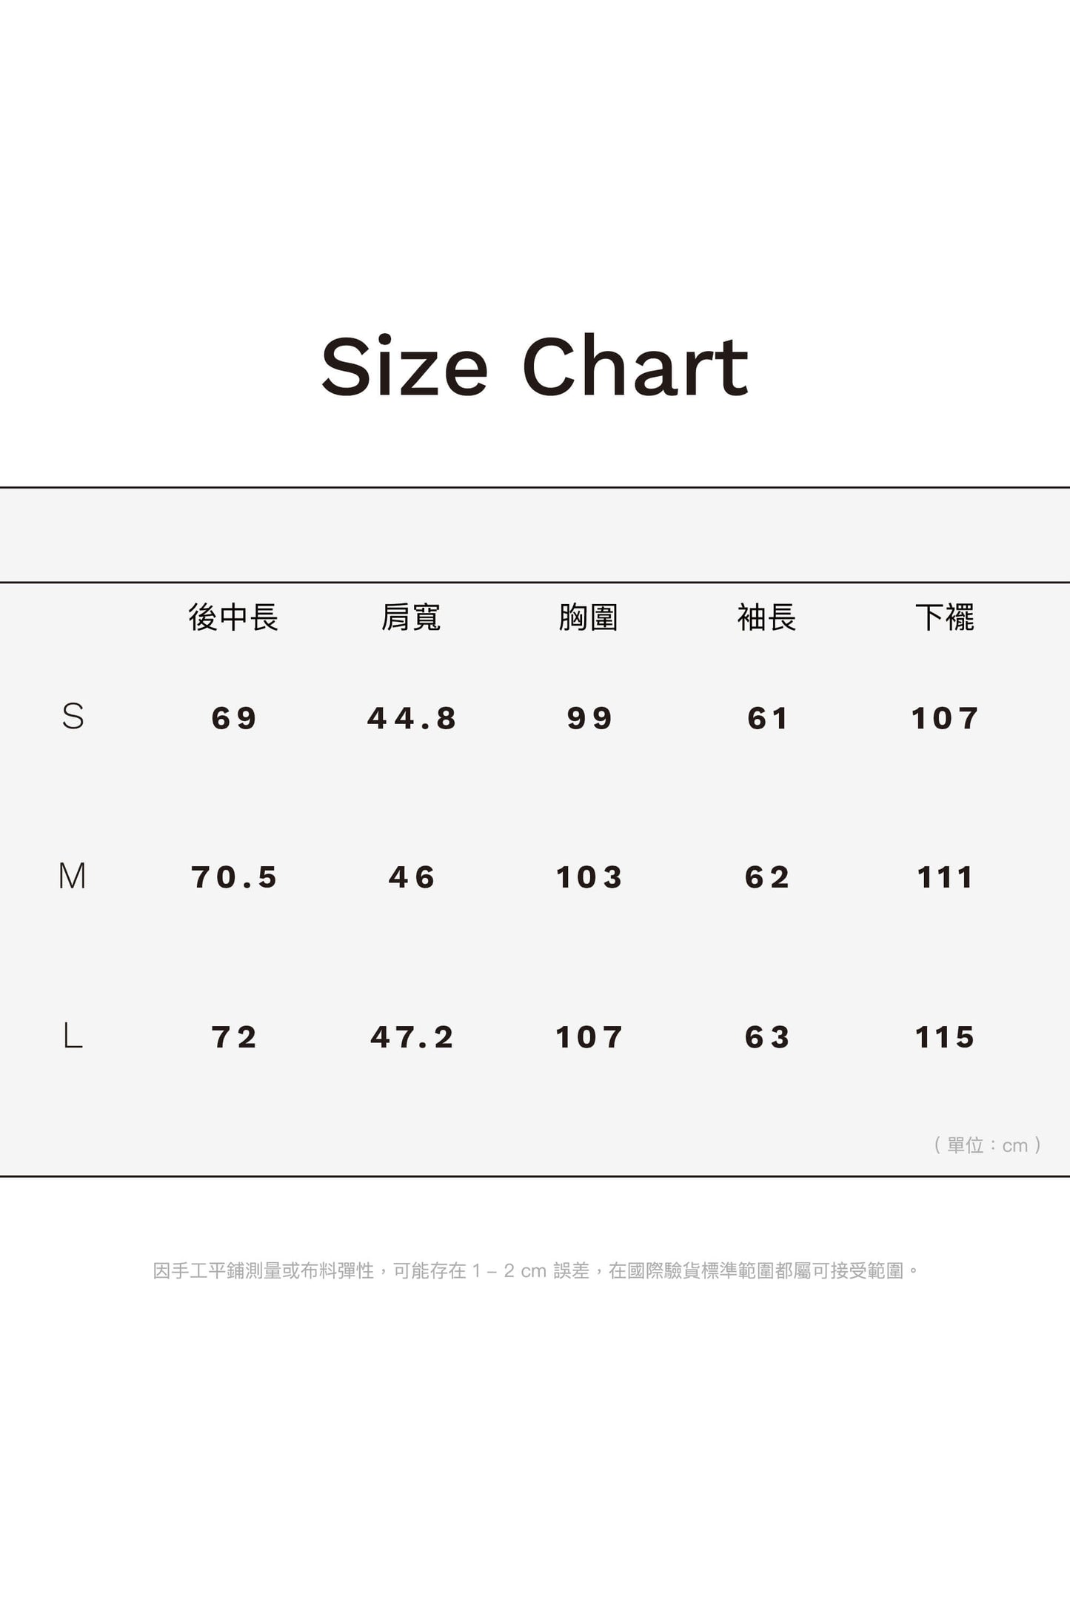Click the 單位：cm unit note
1070x1605 pixels.
(988, 1145)
